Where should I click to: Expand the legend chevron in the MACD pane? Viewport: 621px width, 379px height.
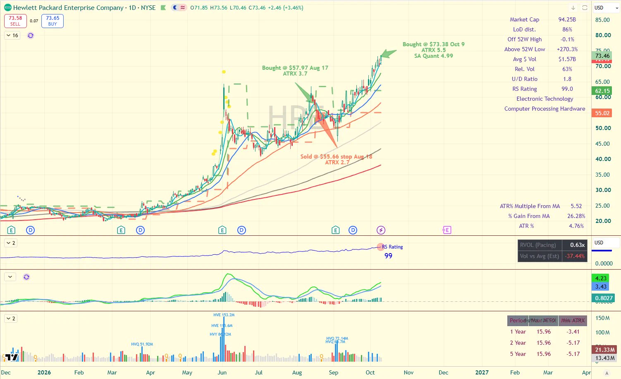coord(10,277)
